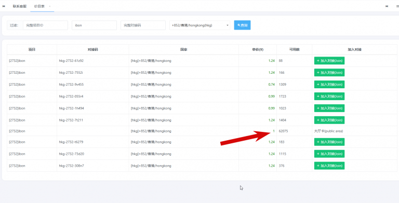Screen dimensions: 399x203
Task: Click the 0.74 unit price
Action: pyautogui.click(x=272, y=85)
